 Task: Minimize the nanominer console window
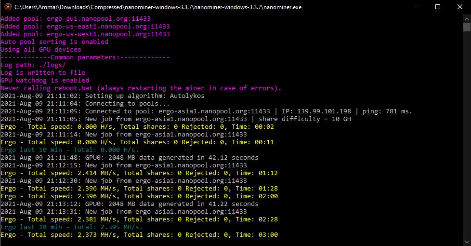(x=416, y=7)
